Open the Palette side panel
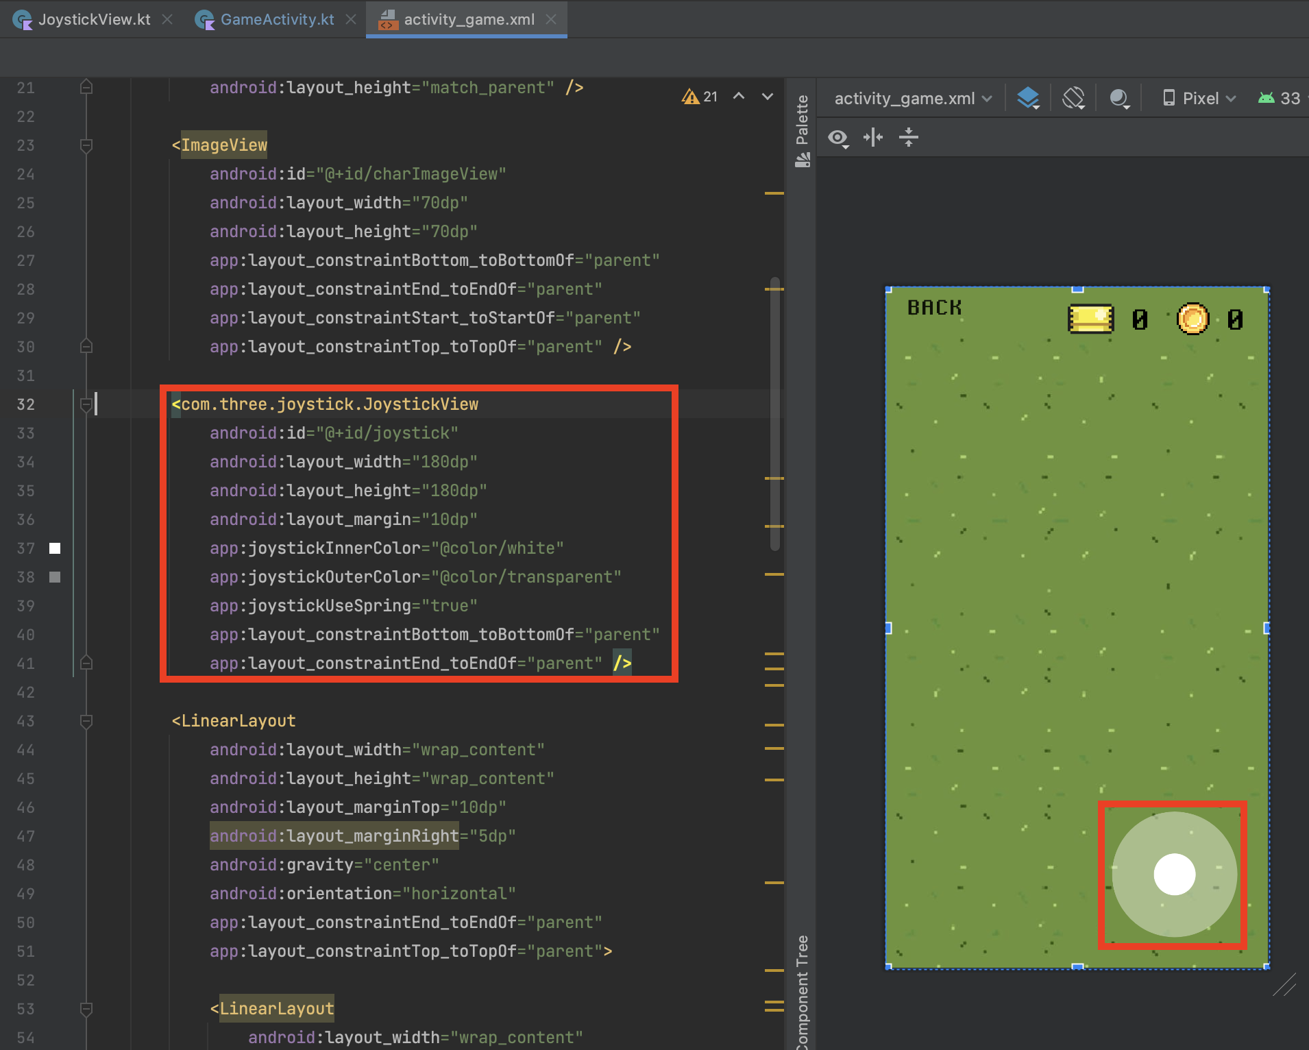This screenshot has height=1050, width=1309. 802,130
